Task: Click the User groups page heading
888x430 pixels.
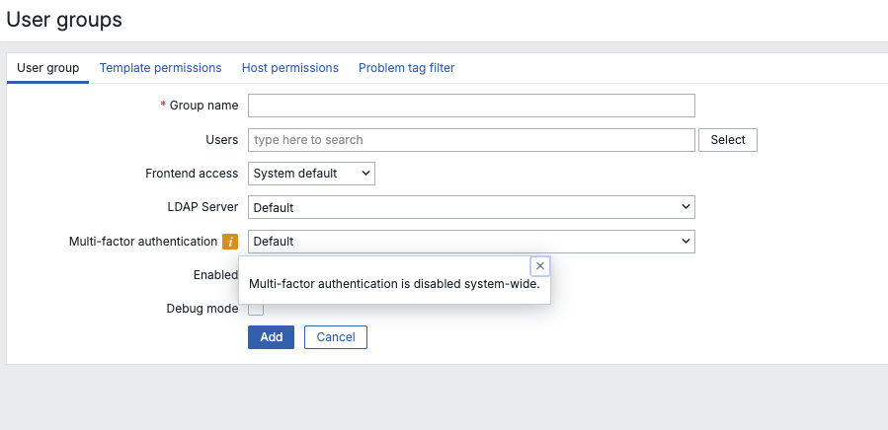Action: [64, 19]
